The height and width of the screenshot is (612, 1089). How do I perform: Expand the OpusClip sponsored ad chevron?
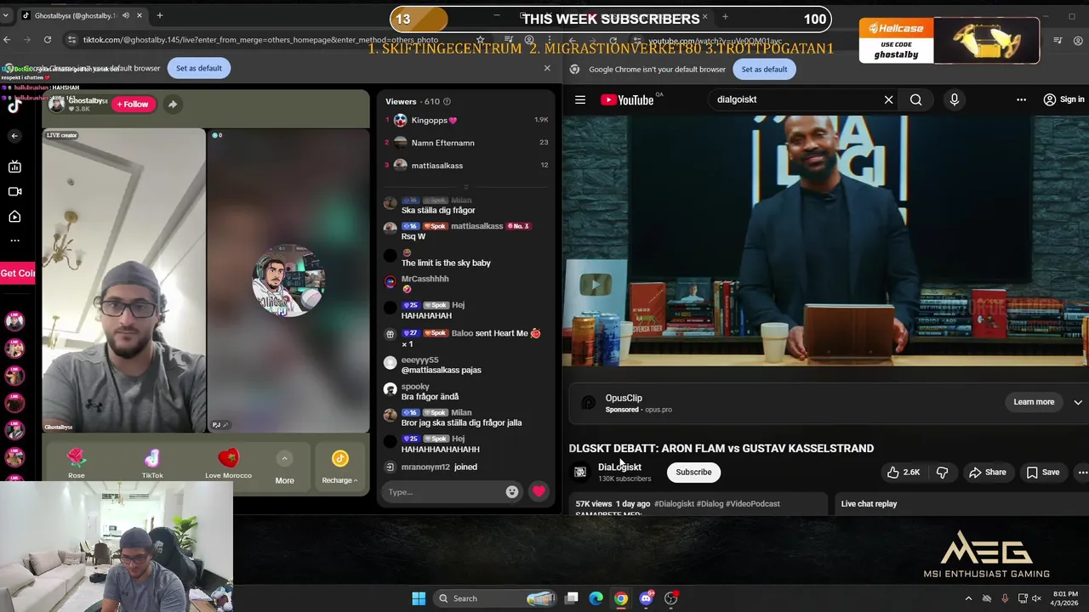[1078, 402]
